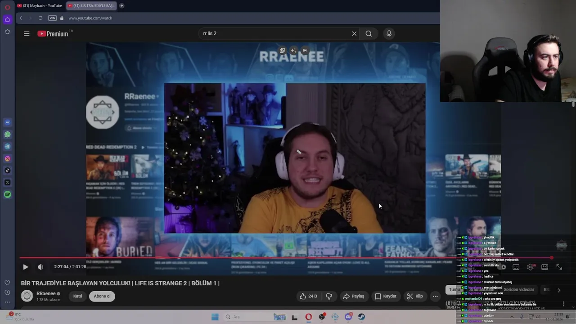This screenshot has height=324, width=576.
Task: Share video via Paylaş
Action: pos(354,296)
